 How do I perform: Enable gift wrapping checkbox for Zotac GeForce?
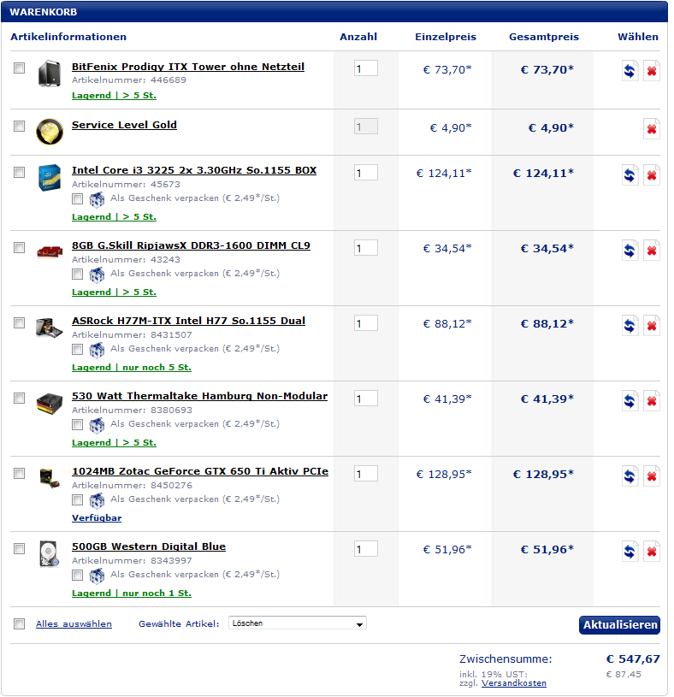coord(77,499)
